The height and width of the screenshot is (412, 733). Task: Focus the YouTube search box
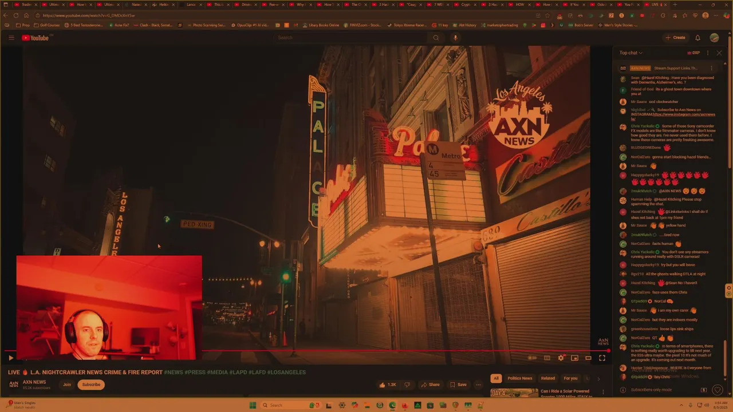pyautogui.click(x=350, y=38)
